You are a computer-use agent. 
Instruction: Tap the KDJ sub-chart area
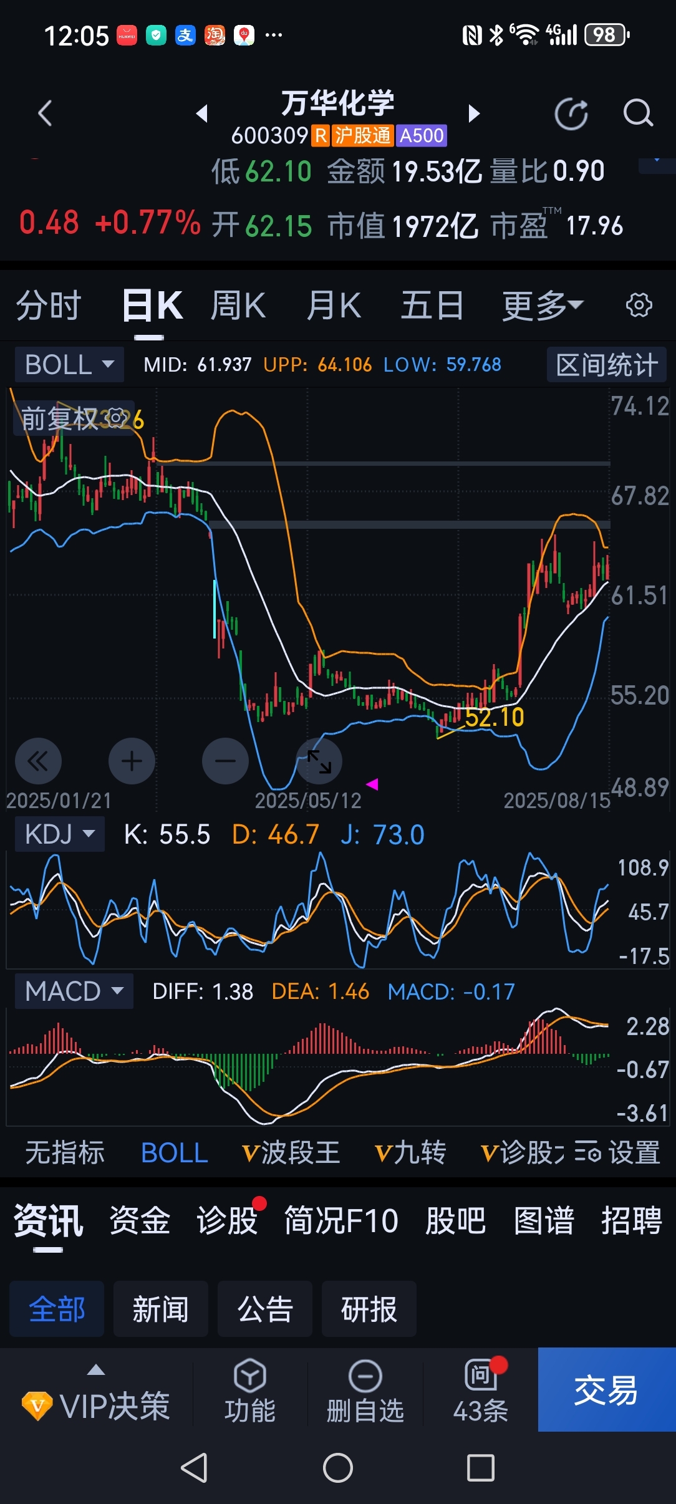[309, 909]
